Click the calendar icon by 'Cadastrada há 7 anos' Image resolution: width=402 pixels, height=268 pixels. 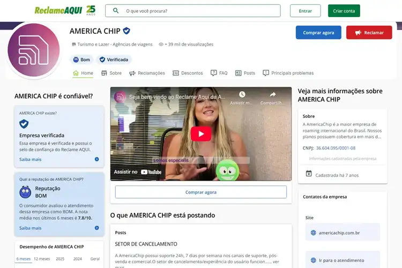tap(309, 174)
